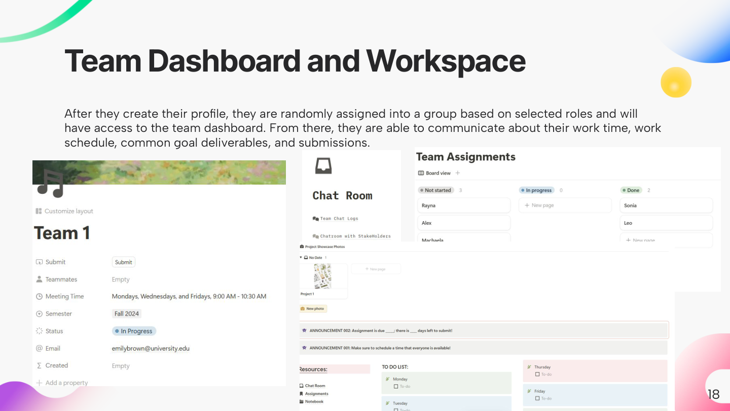The height and width of the screenshot is (411, 730).
Task: Click the Created formula sigma icon
Action: tap(39, 365)
